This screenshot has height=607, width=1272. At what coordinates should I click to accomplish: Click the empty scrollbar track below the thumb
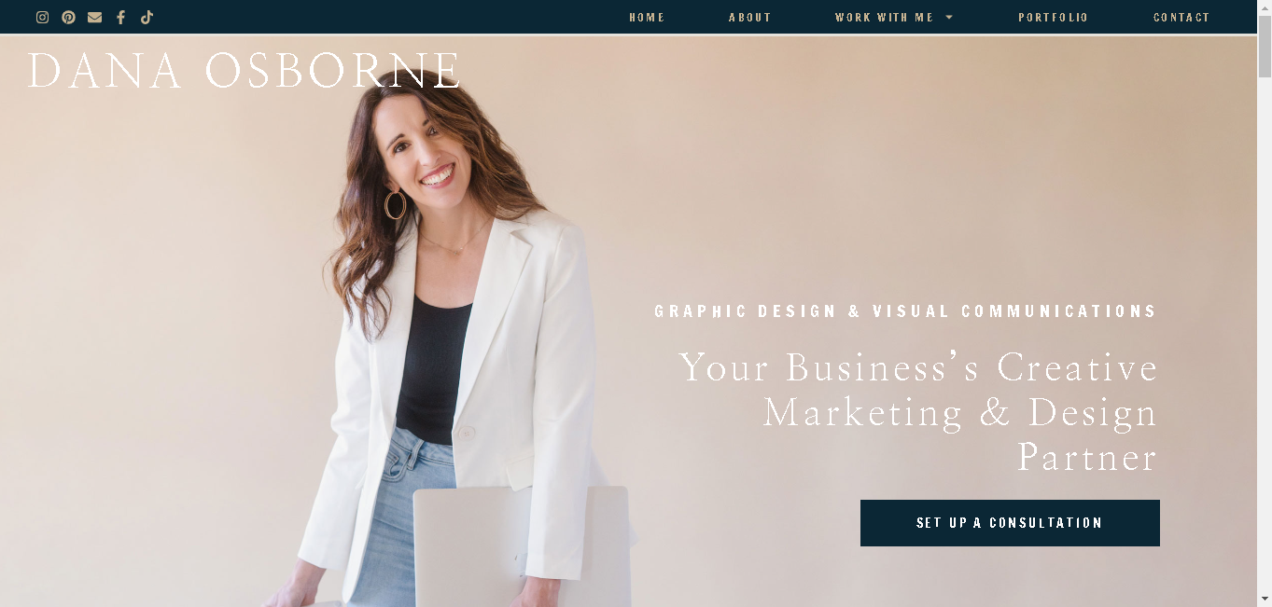[1265, 336]
